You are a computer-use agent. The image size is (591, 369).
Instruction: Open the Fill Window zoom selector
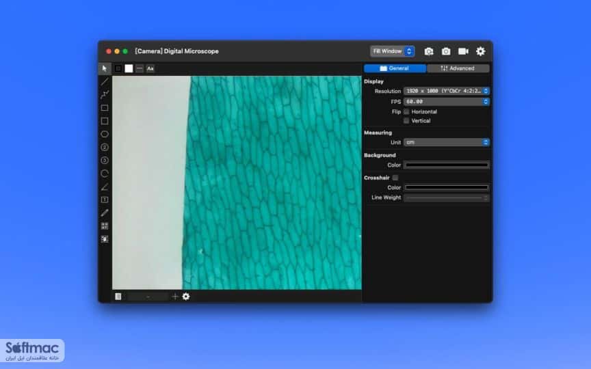point(392,51)
